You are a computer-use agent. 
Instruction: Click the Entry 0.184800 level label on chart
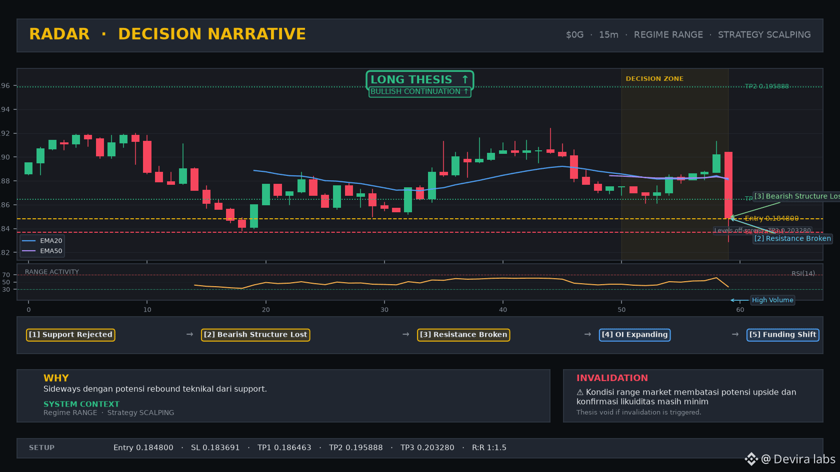pyautogui.click(x=771, y=218)
